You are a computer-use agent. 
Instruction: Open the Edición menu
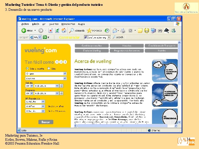[x=36, y=24]
